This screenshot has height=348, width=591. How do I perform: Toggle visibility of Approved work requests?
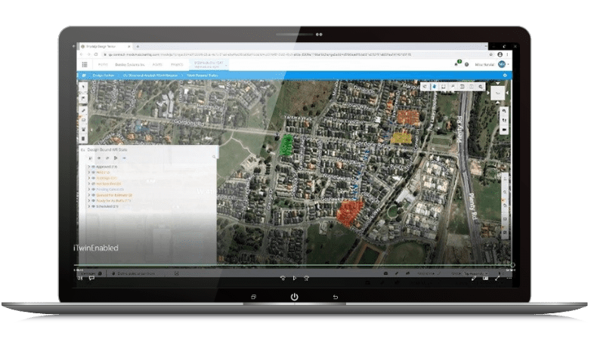pos(93,166)
